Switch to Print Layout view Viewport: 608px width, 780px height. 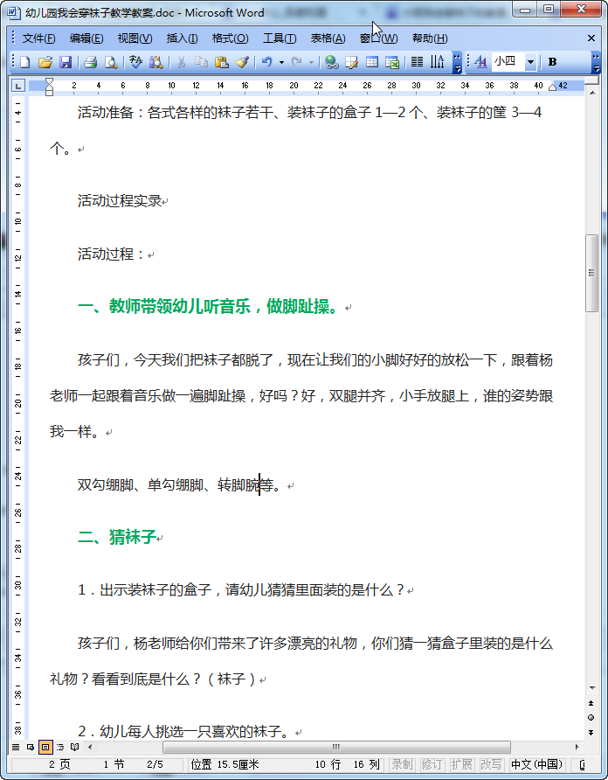(45, 747)
